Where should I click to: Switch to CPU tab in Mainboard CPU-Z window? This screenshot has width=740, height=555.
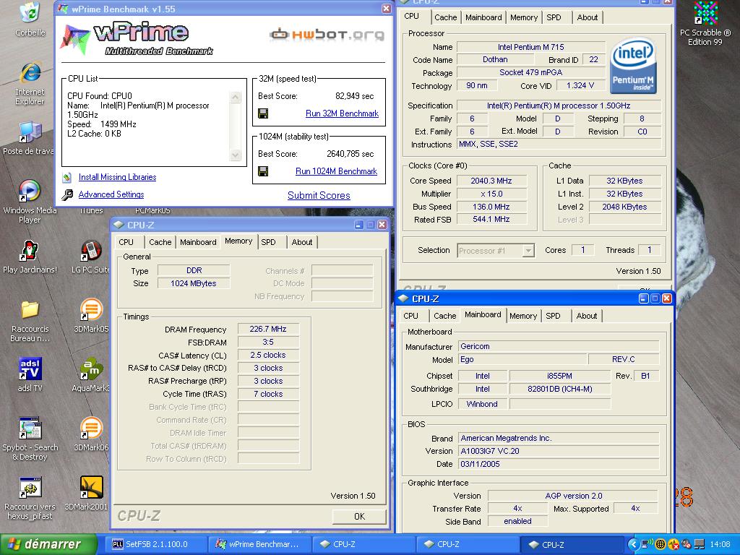[410, 316]
